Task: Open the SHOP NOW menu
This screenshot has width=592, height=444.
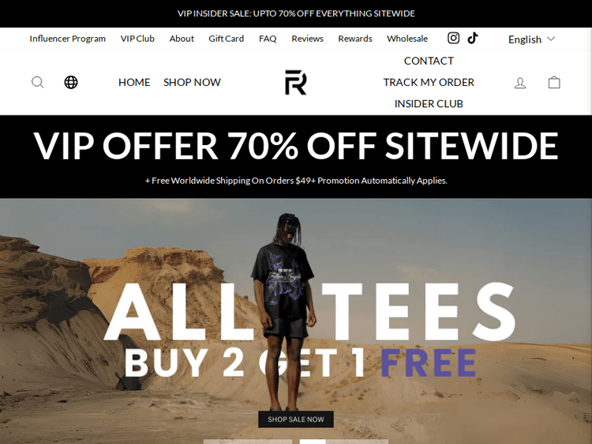Action: tap(192, 82)
